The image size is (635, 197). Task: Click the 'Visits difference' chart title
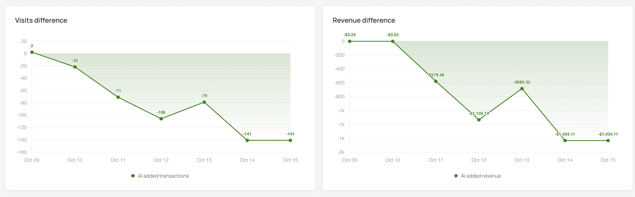(x=41, y=20)
